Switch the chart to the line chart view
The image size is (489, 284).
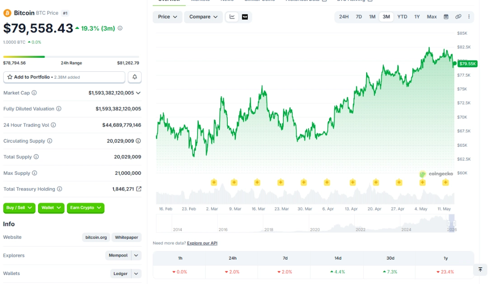point(232,17)
